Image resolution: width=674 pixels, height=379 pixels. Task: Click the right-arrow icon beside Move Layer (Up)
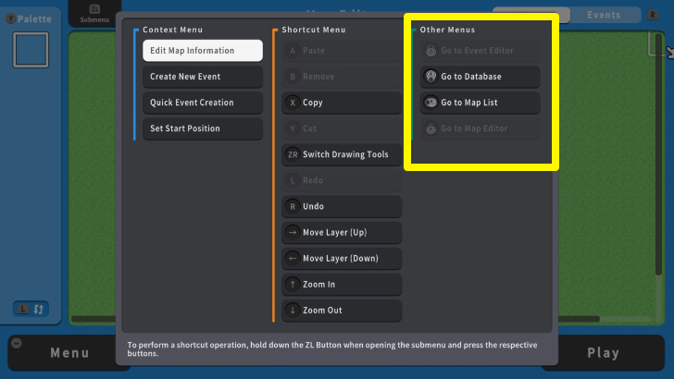tap(293, 232)
